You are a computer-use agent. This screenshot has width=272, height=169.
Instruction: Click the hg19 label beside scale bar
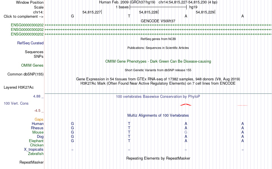pyautogui.click(x=193, y=7)
